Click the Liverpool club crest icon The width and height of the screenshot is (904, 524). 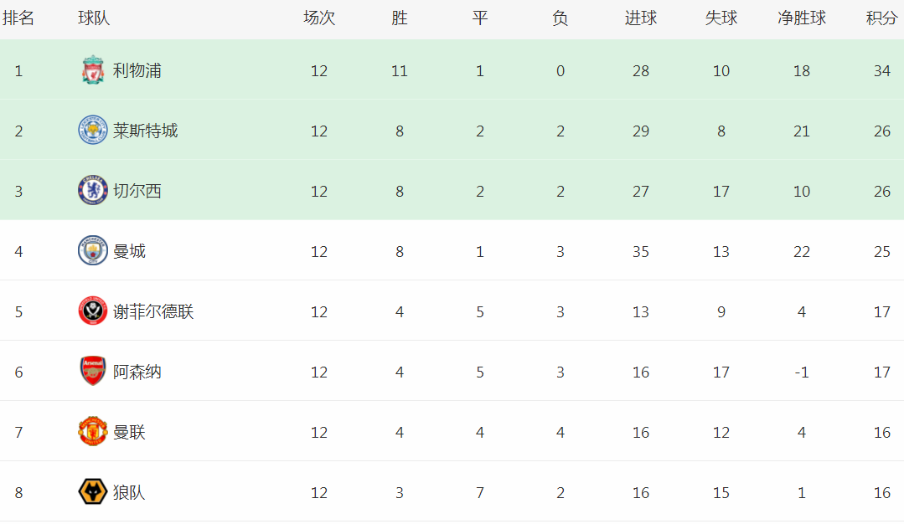[93, 70]
